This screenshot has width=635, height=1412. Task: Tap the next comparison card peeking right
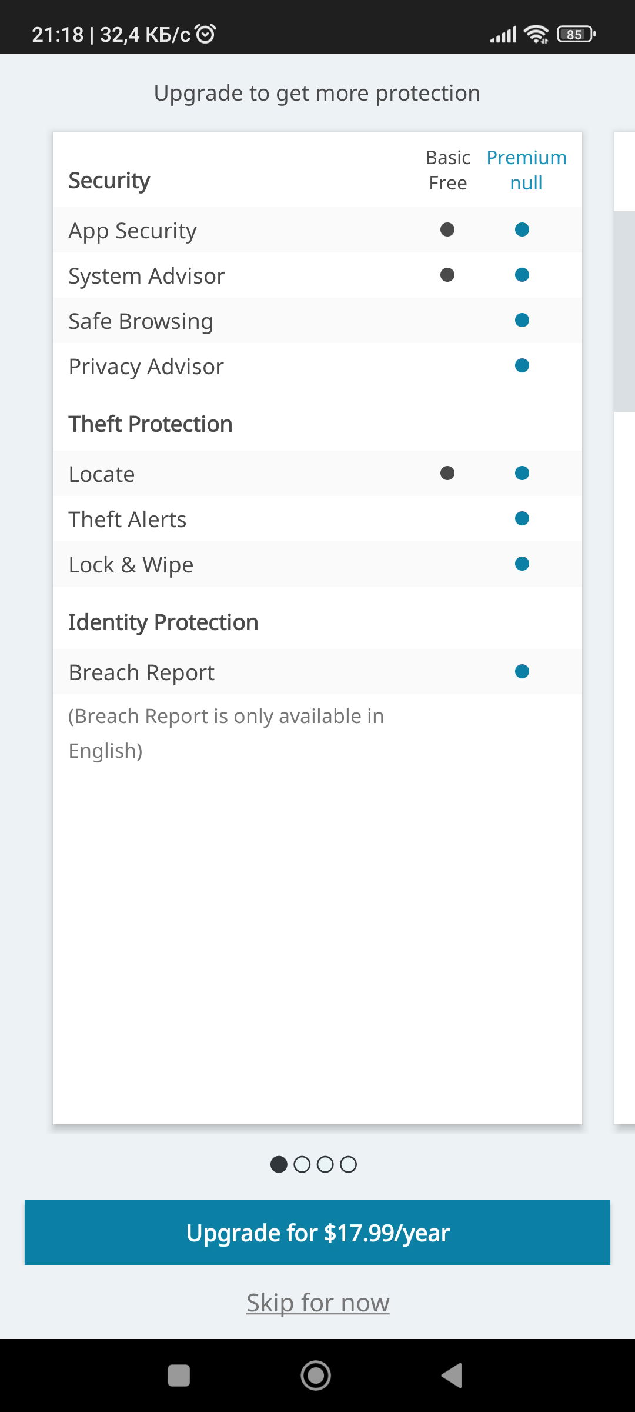tap(624, 588)
